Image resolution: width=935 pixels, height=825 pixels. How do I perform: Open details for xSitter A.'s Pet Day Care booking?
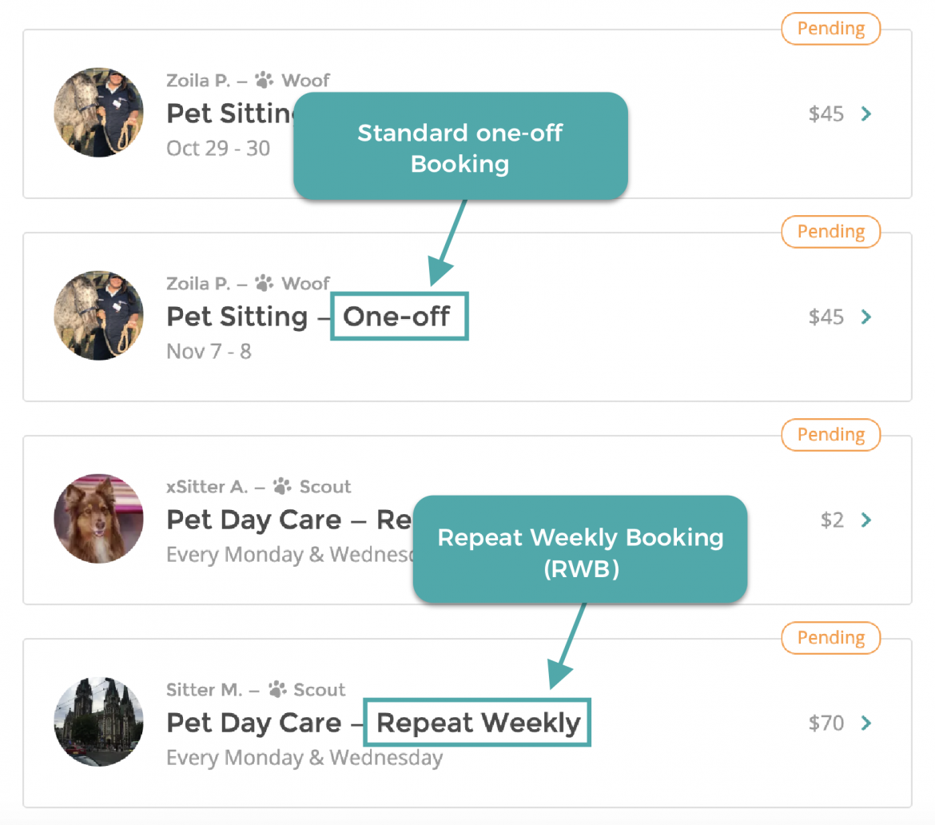click(866, 520)
